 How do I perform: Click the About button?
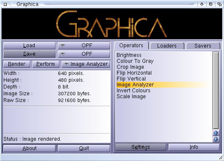tap(29, 148)
